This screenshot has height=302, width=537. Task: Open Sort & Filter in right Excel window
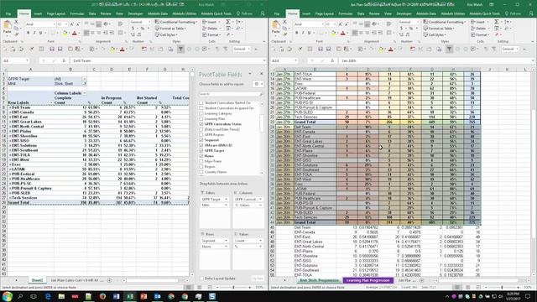[507, 22]
